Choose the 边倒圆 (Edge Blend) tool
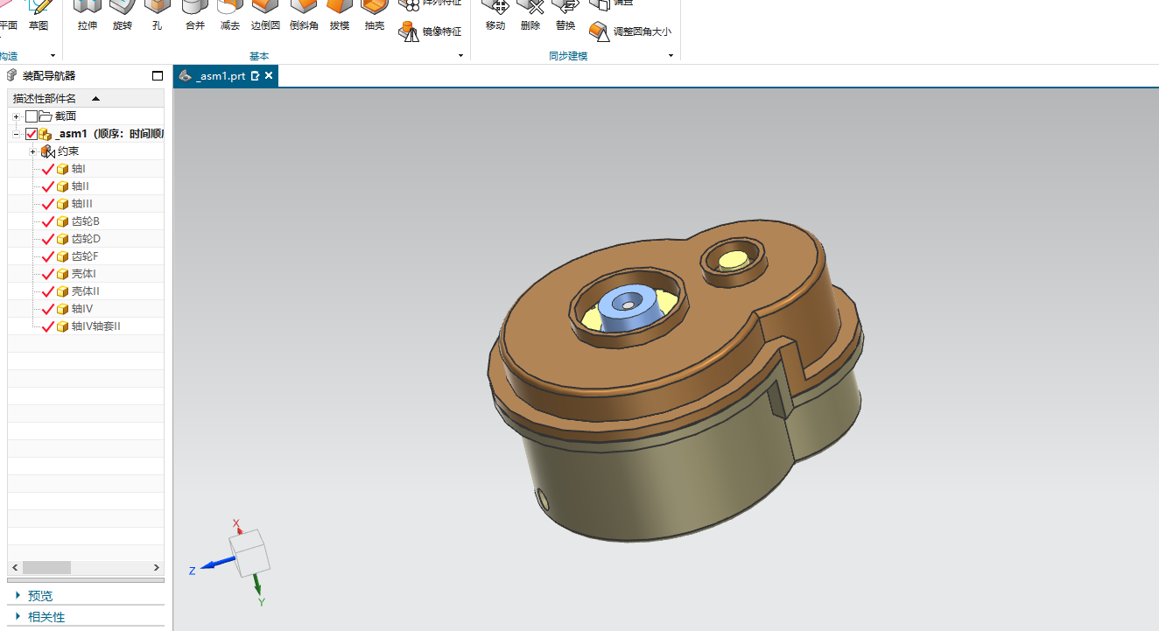Image resolution: width=1159 pixels, height=631 pixels. pyautogui.click(x=265, y=16)
